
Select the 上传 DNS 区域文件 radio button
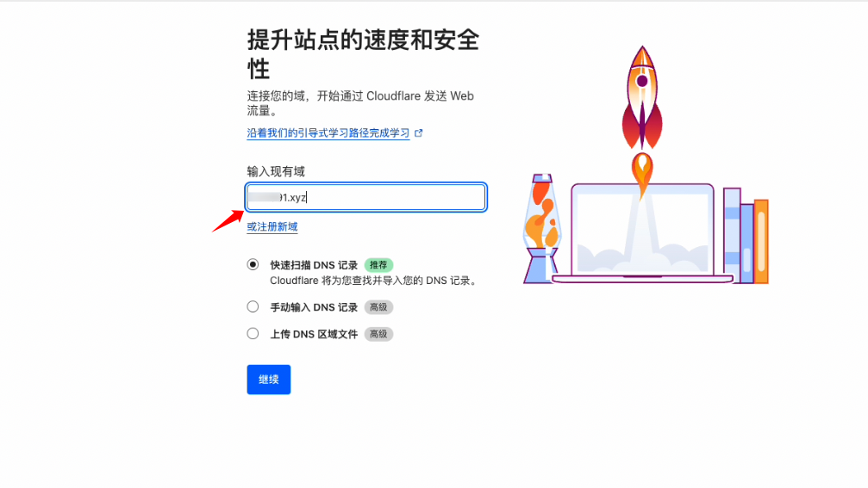click(x=253, y=333)
